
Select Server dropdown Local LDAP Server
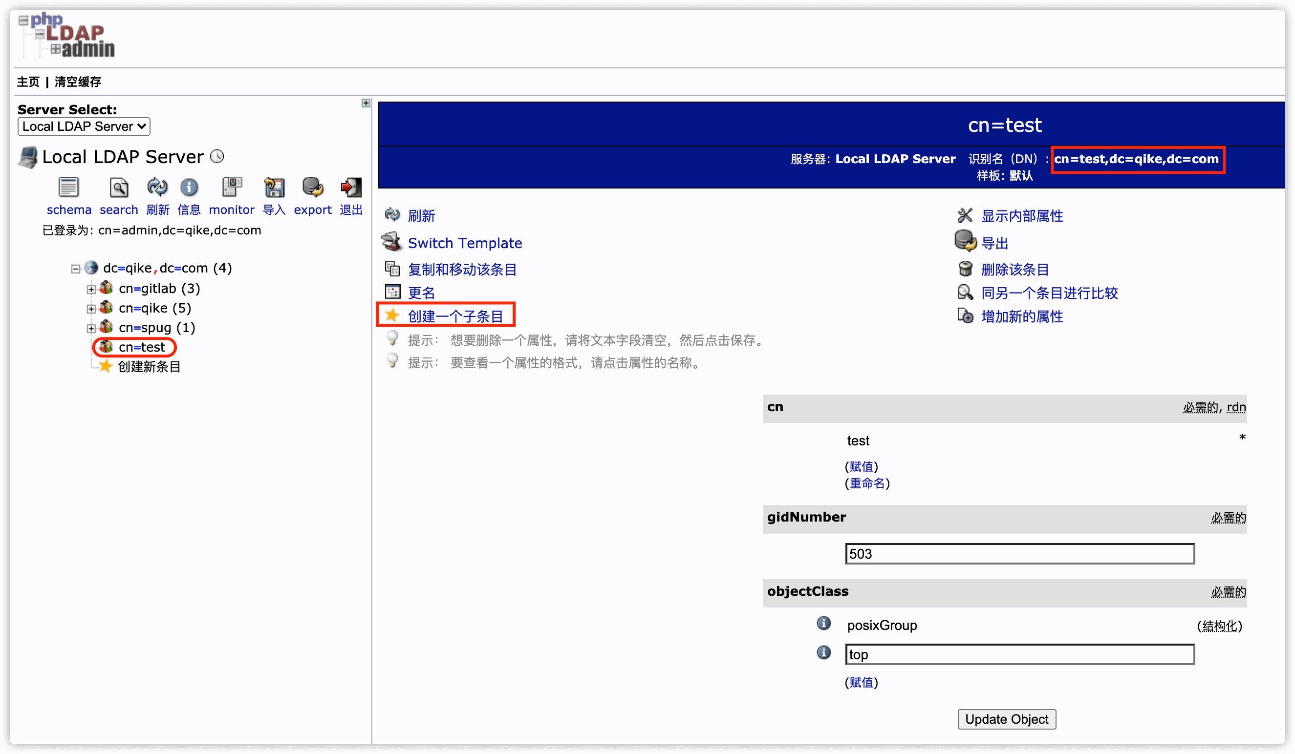(85, 126)
